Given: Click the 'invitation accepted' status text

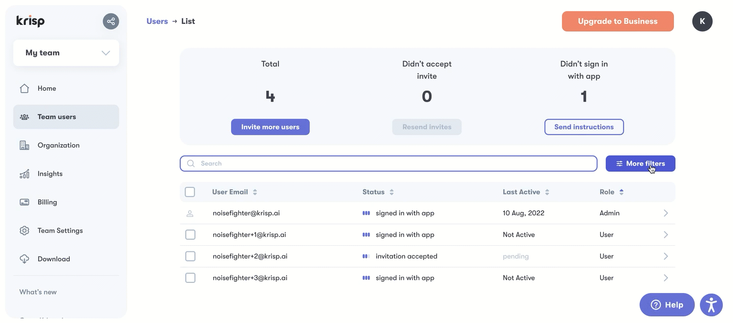Looking at the screenshot, I should pyautogui.click(x=407, y=256).
